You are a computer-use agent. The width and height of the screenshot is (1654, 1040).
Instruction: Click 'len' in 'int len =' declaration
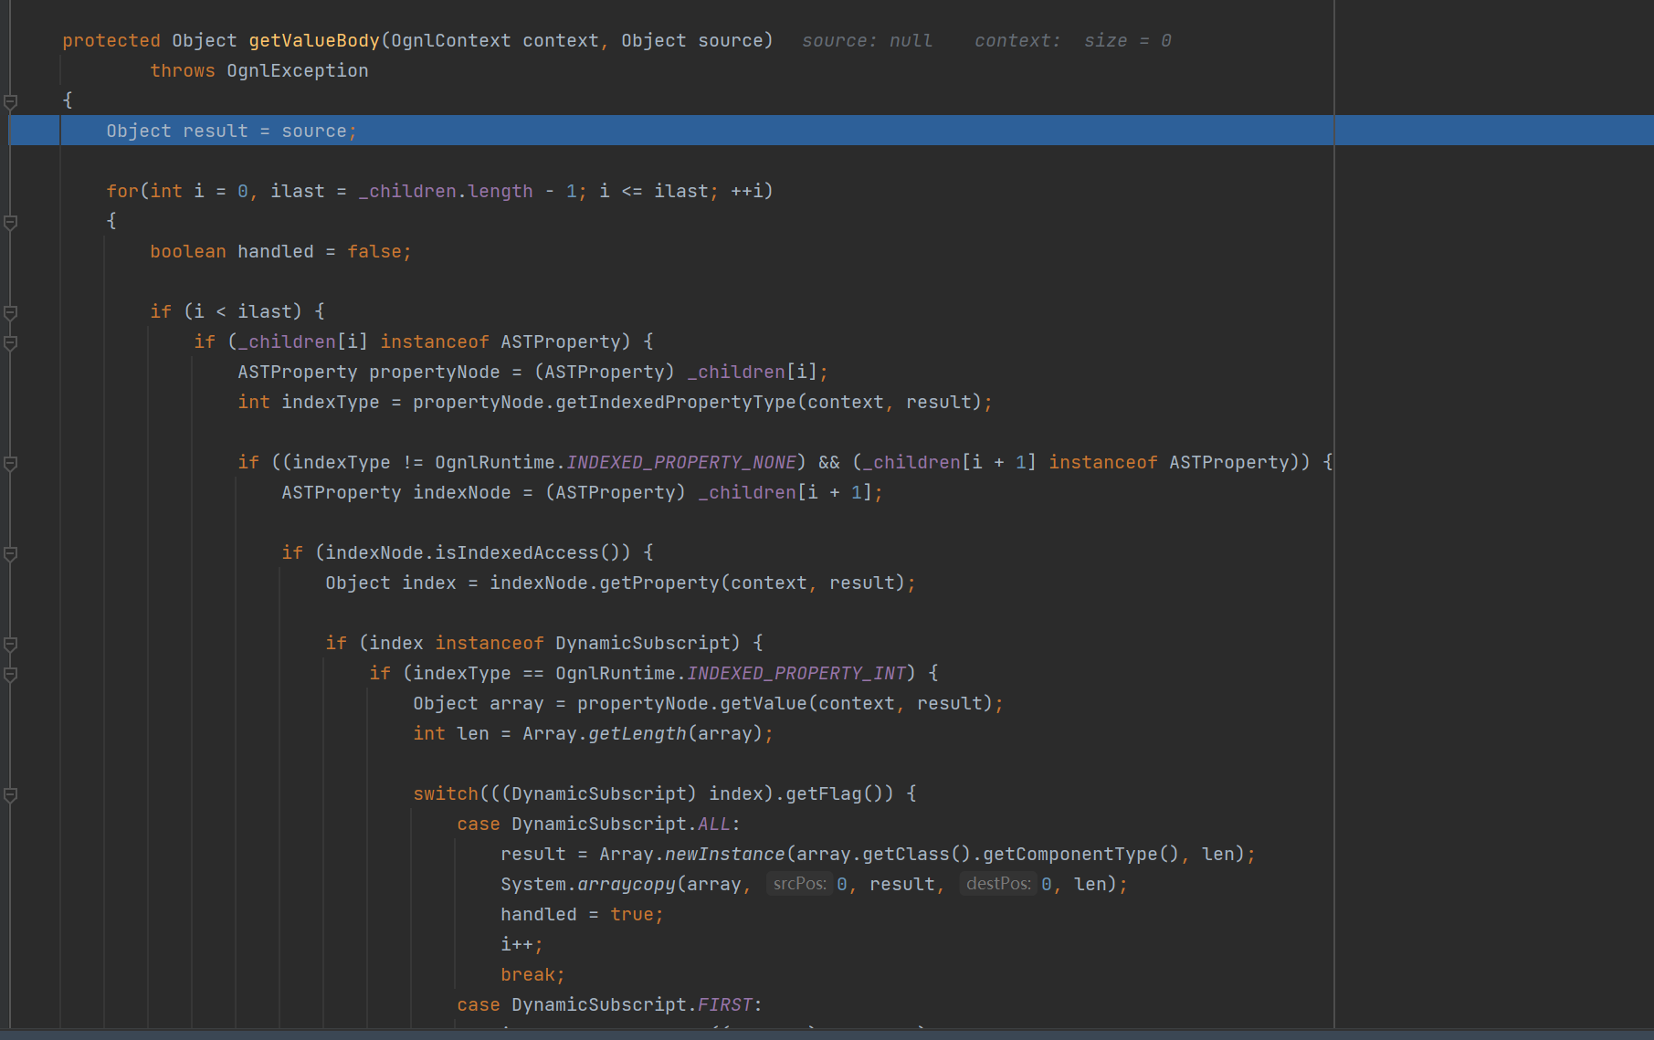tap(473, 733)
